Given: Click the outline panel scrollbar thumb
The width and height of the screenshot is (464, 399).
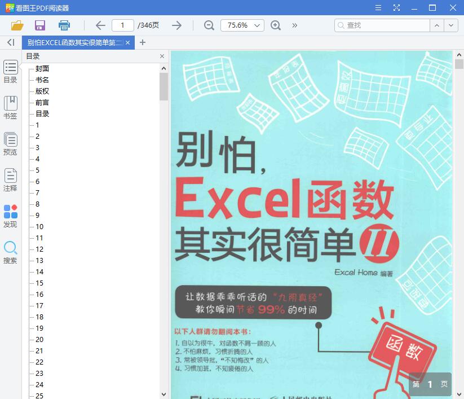Looking at the screenshot, I should pyautogui.click(x=163, y=86).
